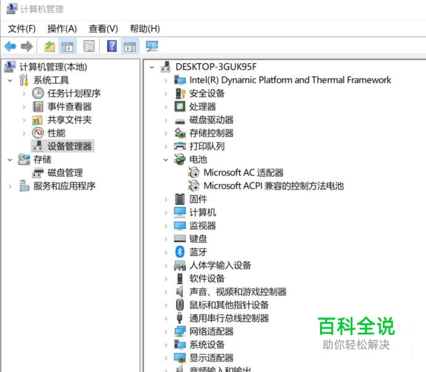
Task: Click the Scan for hardware changes monitor icon
Action: pyautogui.click(x=151, y=46)
